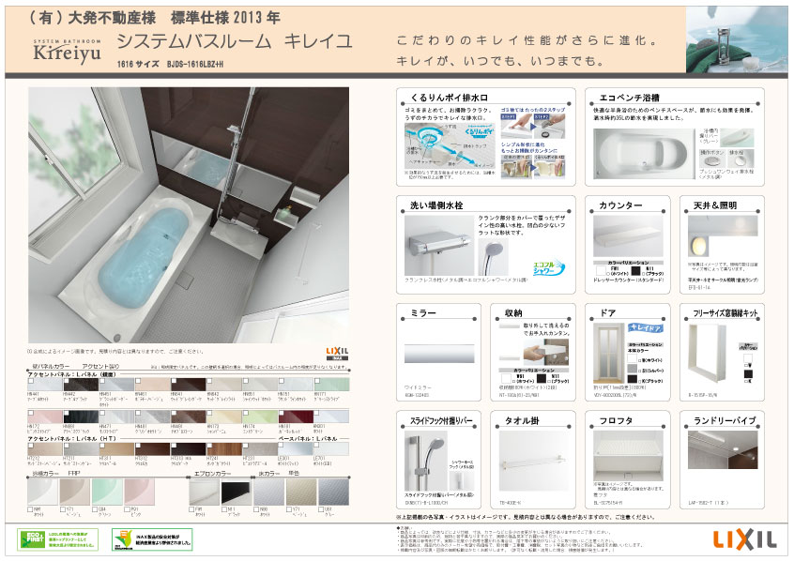Click the 洗い場側水栓 section heading
The width and height of the screenshot is (794, 561).
436,205
